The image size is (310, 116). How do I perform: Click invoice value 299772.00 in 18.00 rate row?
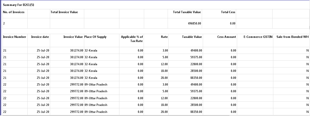(x=76, y=105)
